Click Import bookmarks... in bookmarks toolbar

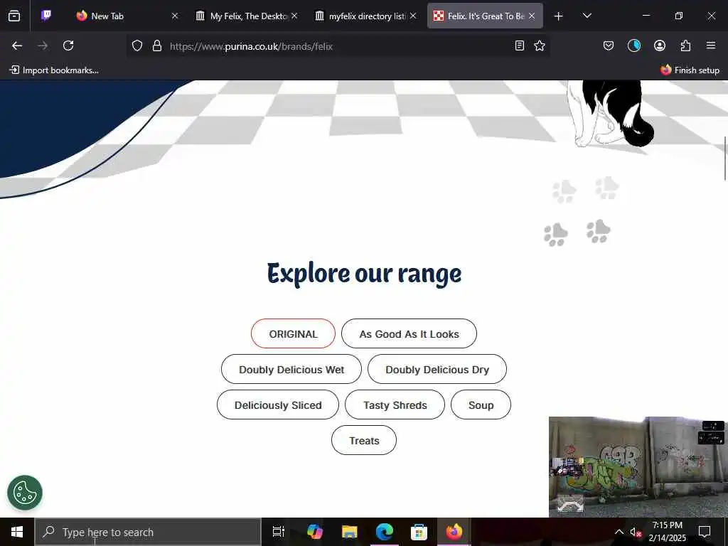tap(54, 70)
